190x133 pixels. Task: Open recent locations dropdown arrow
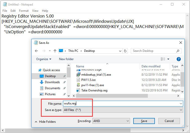(50, 51)
